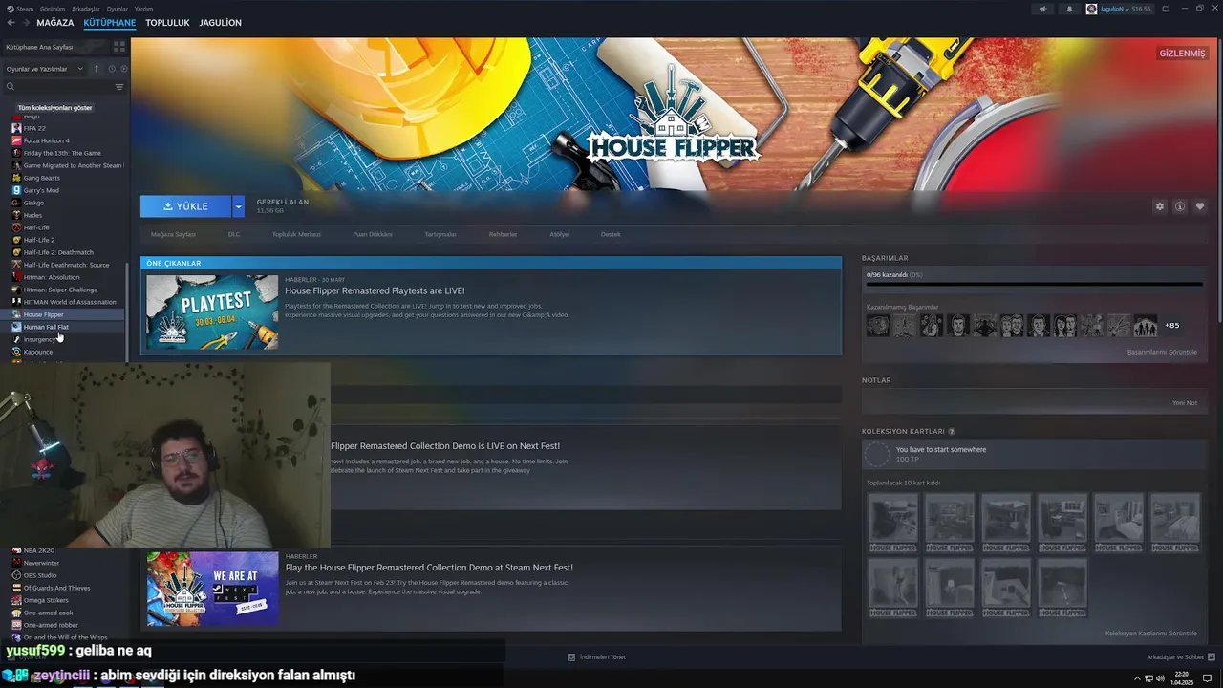
Task: Click Başarımlarını Görüntüle link
Action: [x=1162, y=352]
